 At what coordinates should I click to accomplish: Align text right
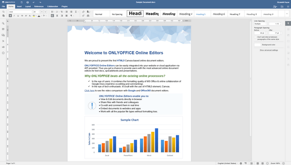[x=62, y=16]
